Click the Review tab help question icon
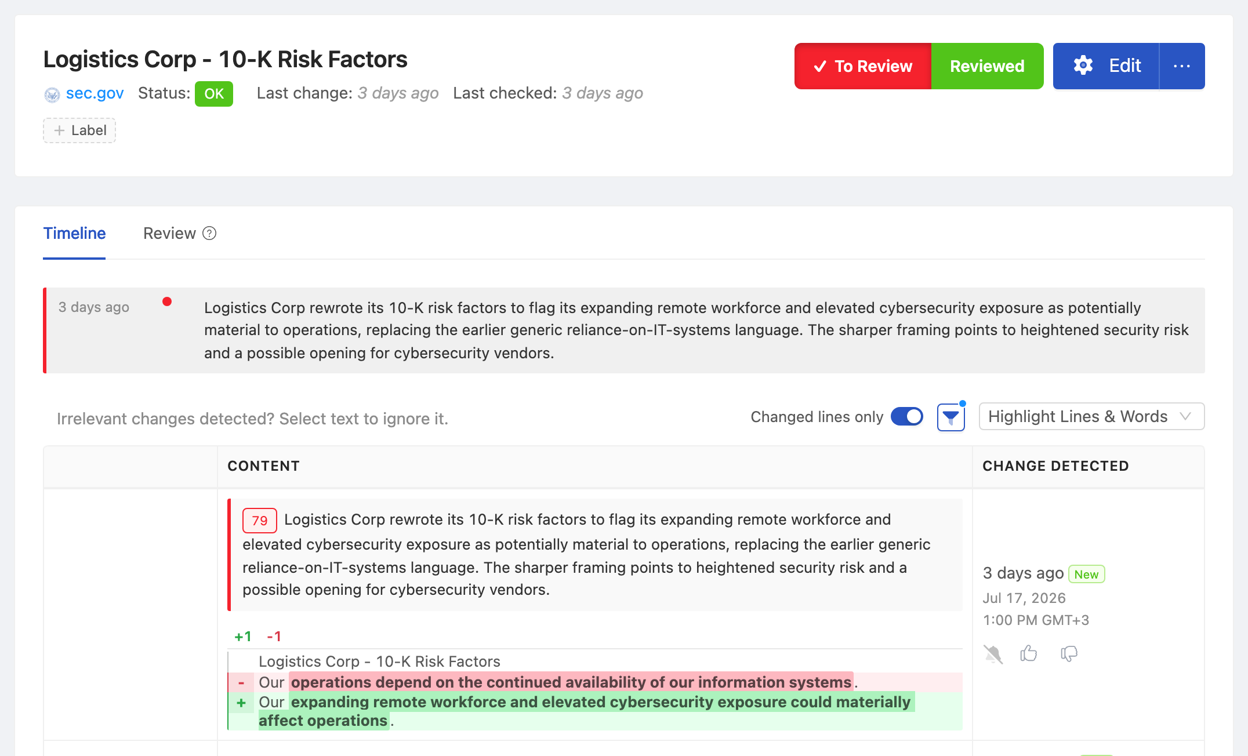This screenshot has width=1248, height=756. coord(209,233)
